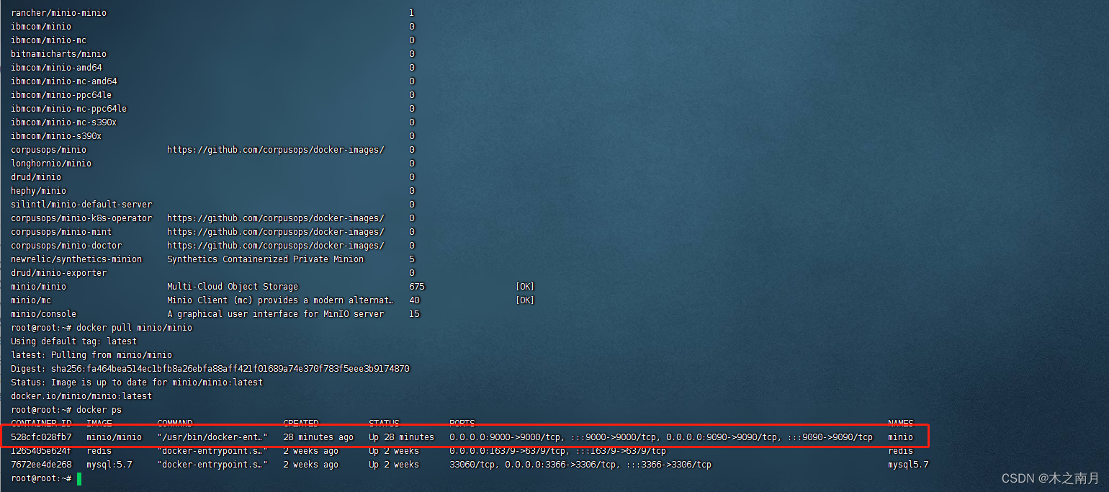Click the "Synthetics Containerized Private Minion" description
1109x492 pixels.
pyautogui.click(x=266, y=259)
